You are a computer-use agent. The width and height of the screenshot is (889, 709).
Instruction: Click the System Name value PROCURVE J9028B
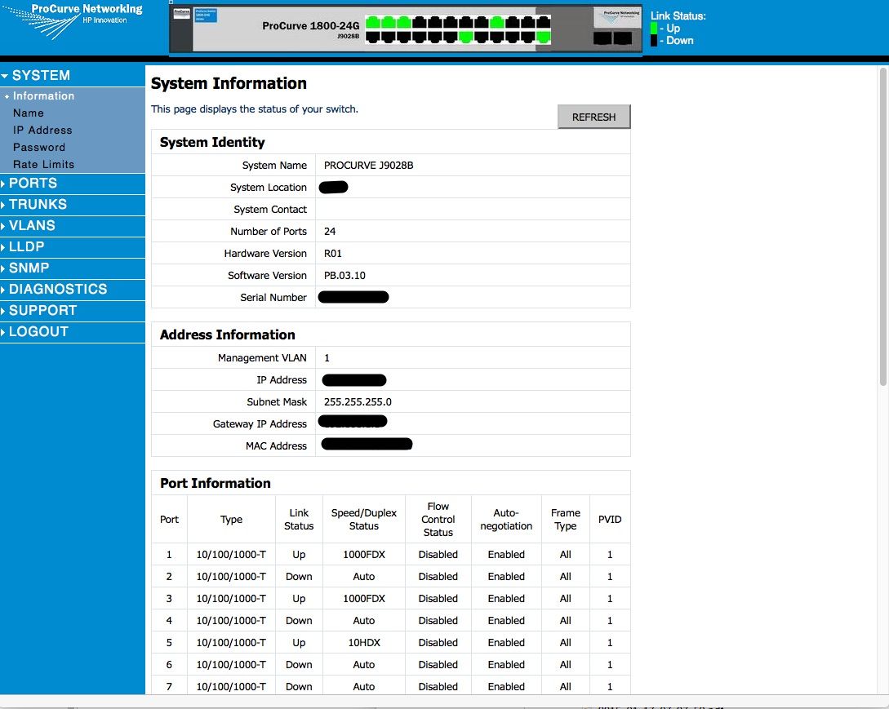(x=368, y=166)
